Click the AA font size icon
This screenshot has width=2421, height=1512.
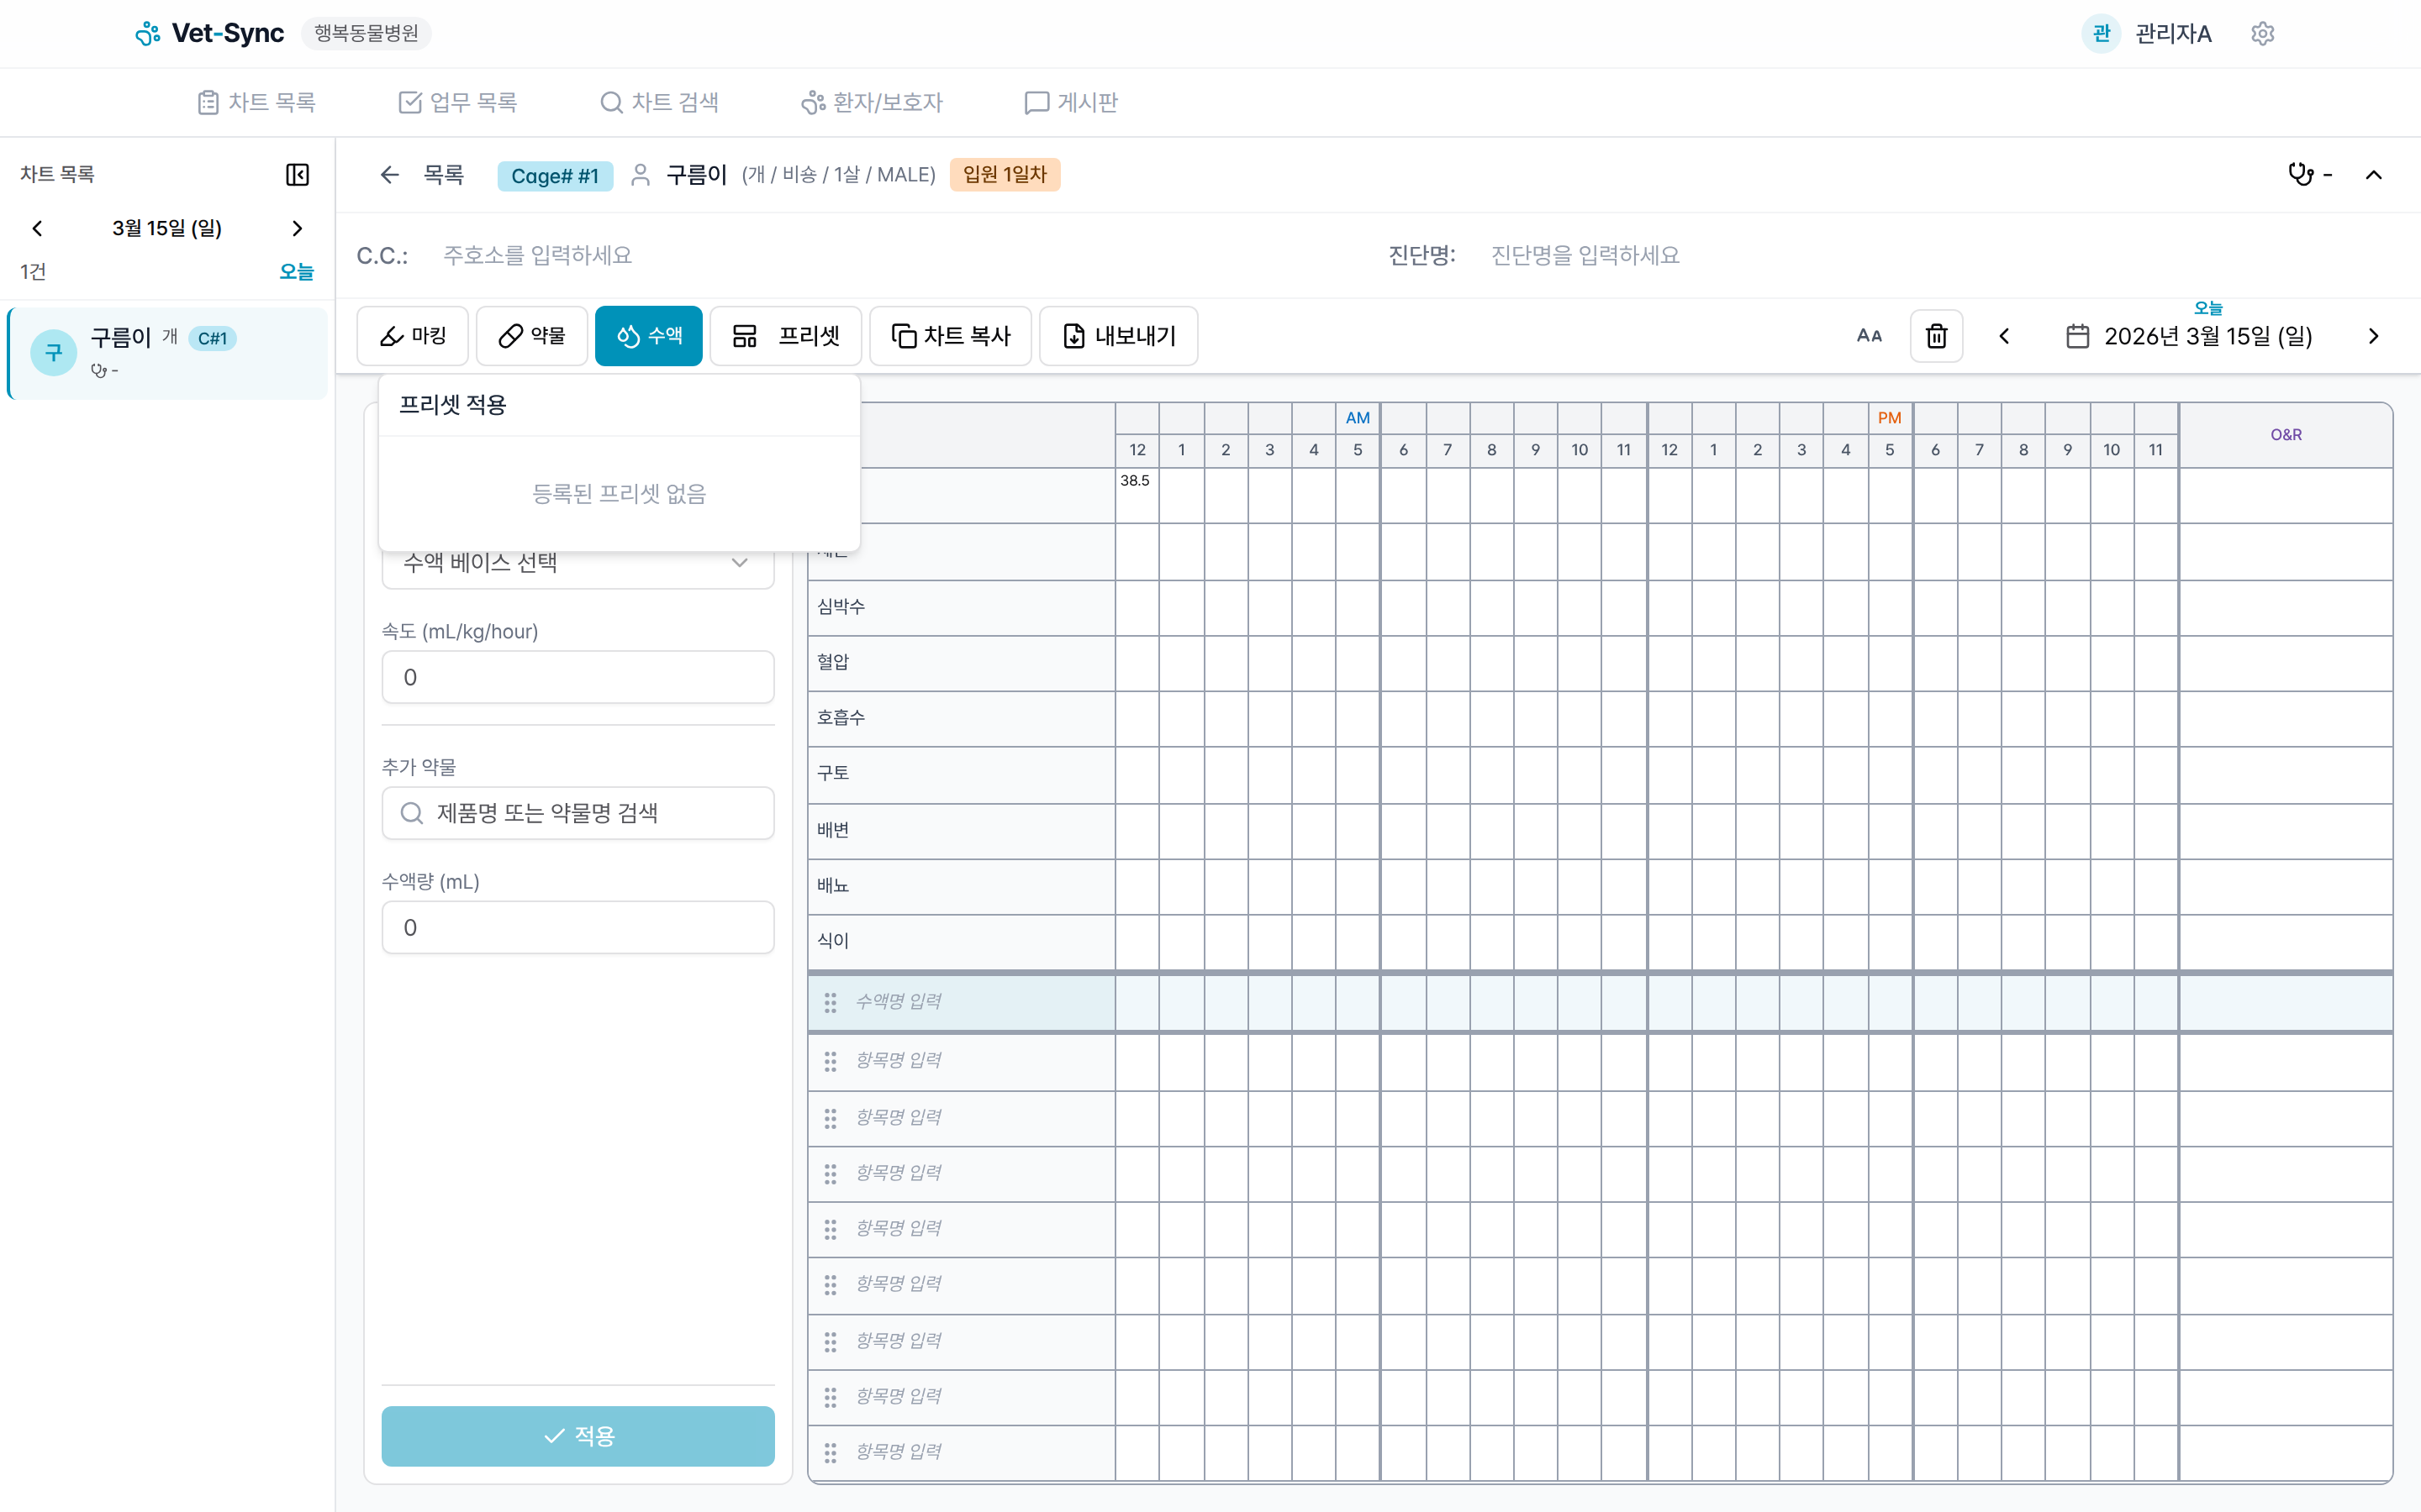point(1870,335)
